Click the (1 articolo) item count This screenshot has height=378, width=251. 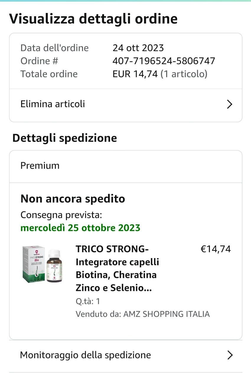tap(184, 74)
